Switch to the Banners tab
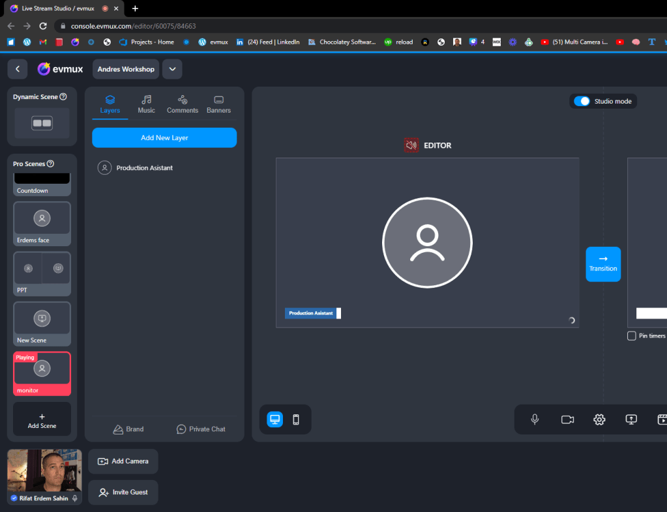 tap(218, 104)
